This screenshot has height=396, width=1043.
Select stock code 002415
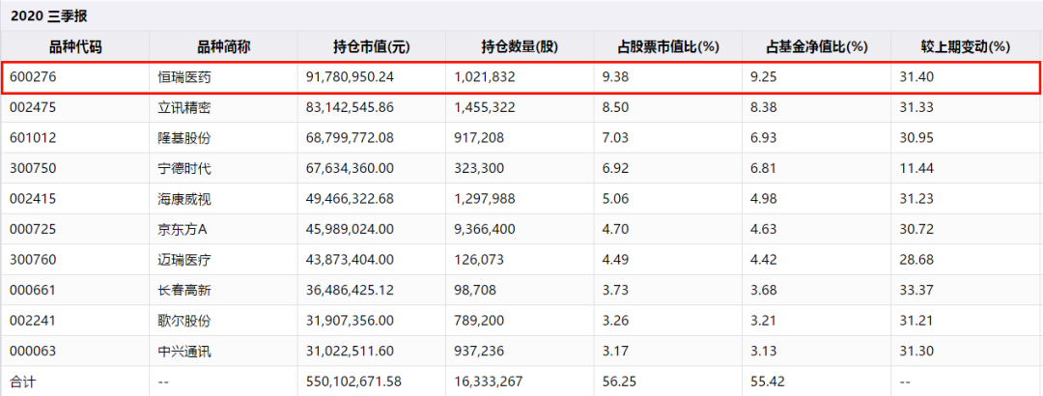pyautogui.click(x=33, y=198)
